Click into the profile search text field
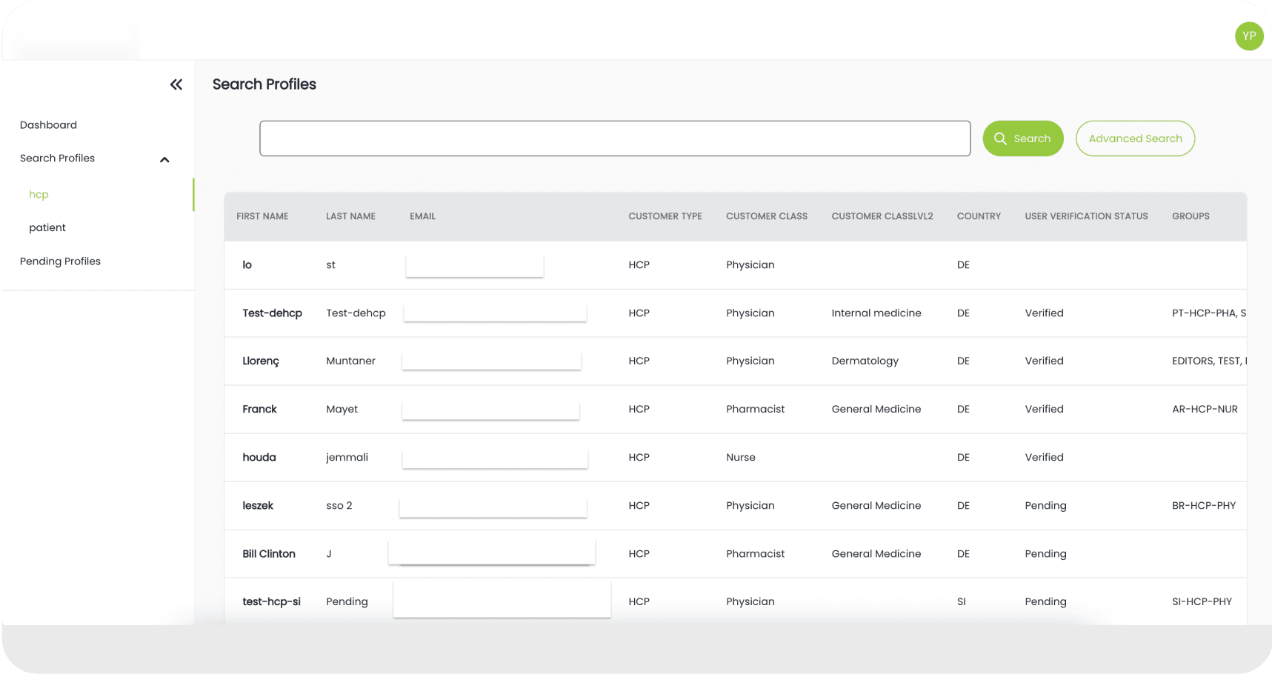Screen dimensions: 1272x674 click(614, 139)
